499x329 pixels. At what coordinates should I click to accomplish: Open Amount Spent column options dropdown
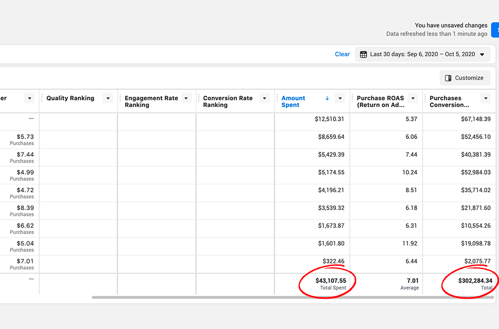coord(340,98)
